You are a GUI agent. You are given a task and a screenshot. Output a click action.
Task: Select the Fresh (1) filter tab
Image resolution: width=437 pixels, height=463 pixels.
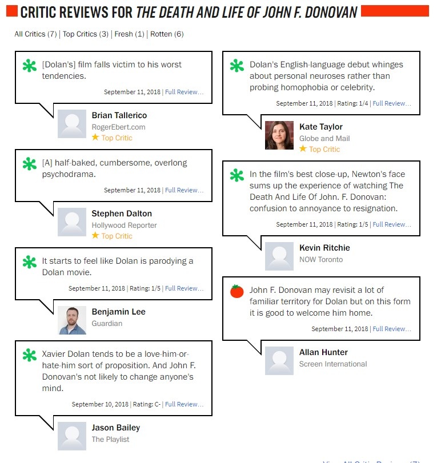click(129, 34)
